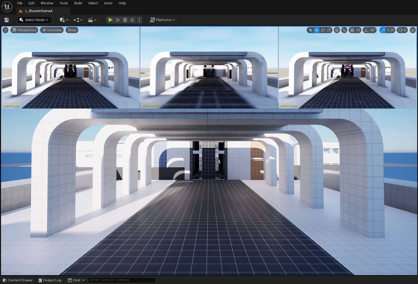Viewport: 418px width, 284px height.
Task: Open the Build menu
Action: (78, 3)
